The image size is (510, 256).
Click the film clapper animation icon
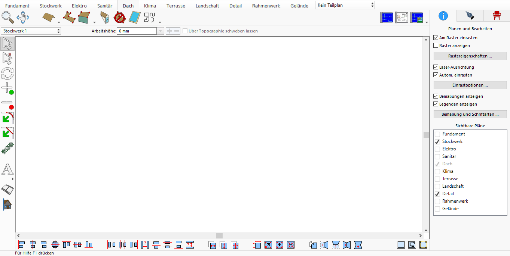pyautogui.click(x=7, y=189)
